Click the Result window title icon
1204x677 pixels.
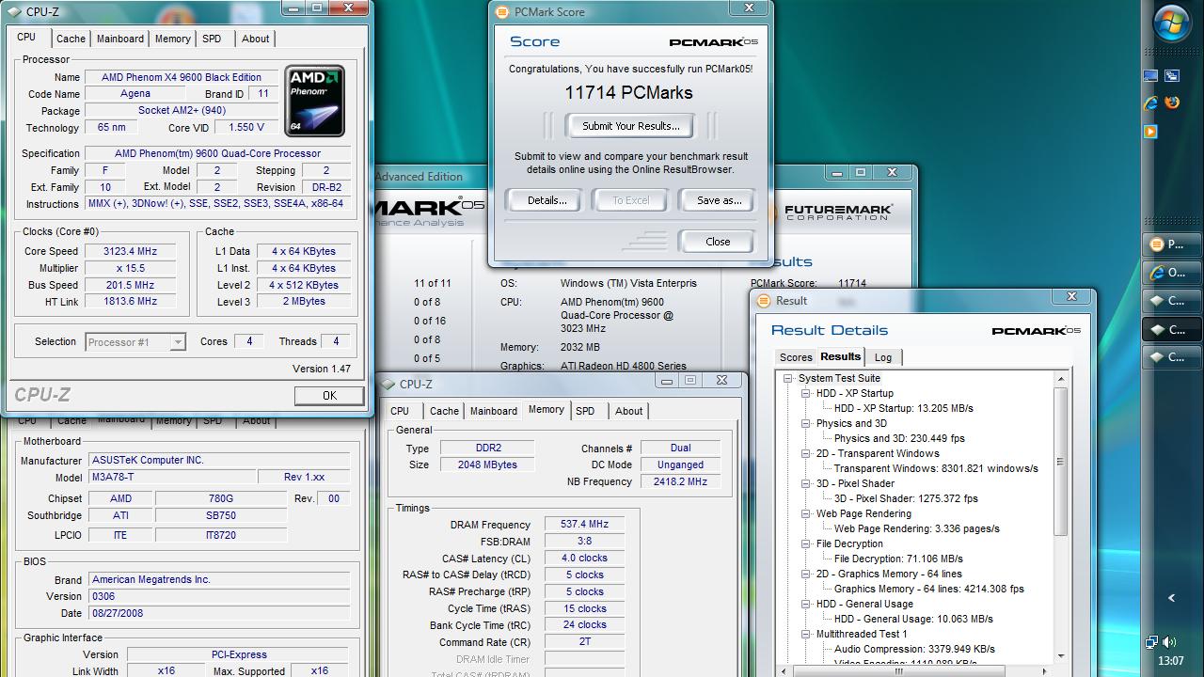765,301
